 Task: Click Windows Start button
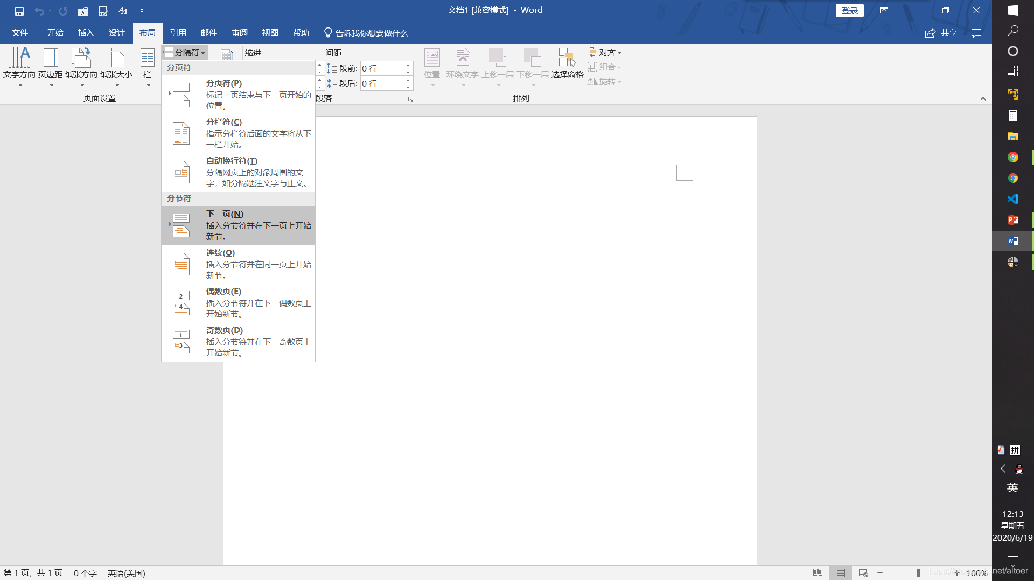1012,10
